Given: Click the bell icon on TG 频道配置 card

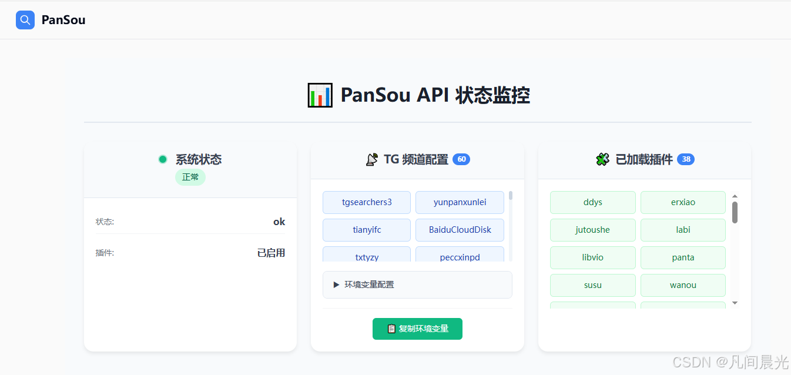Looking at the screenshot, I should click(x=372, y=159).
